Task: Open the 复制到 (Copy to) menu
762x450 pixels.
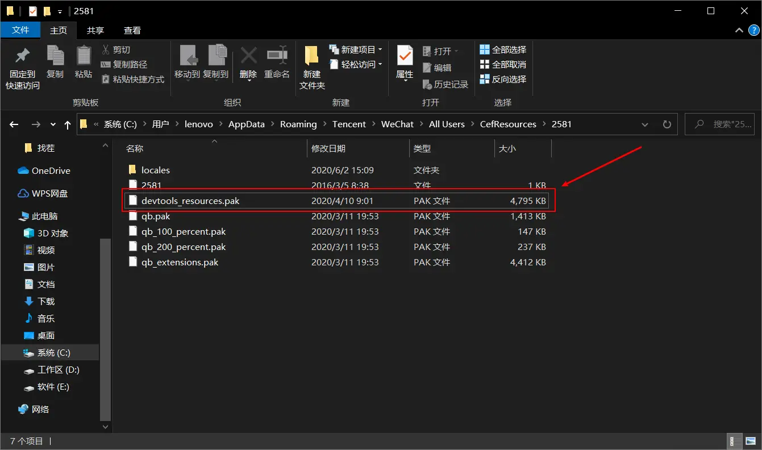Action: pyautogui.click(x=216, y=62)
